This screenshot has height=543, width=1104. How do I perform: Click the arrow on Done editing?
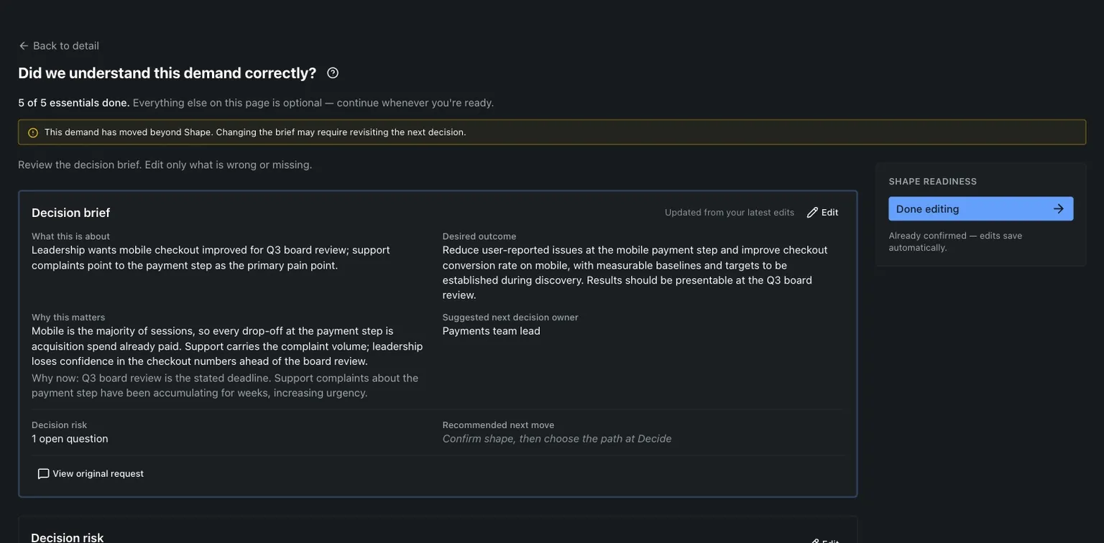tap(1058, 209)
